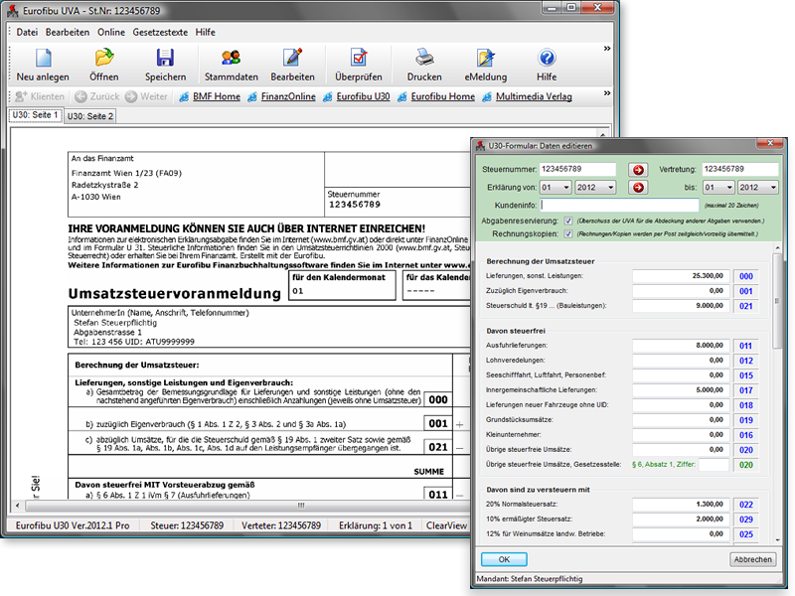Switch to U30: Seite 2 tab

90,116
